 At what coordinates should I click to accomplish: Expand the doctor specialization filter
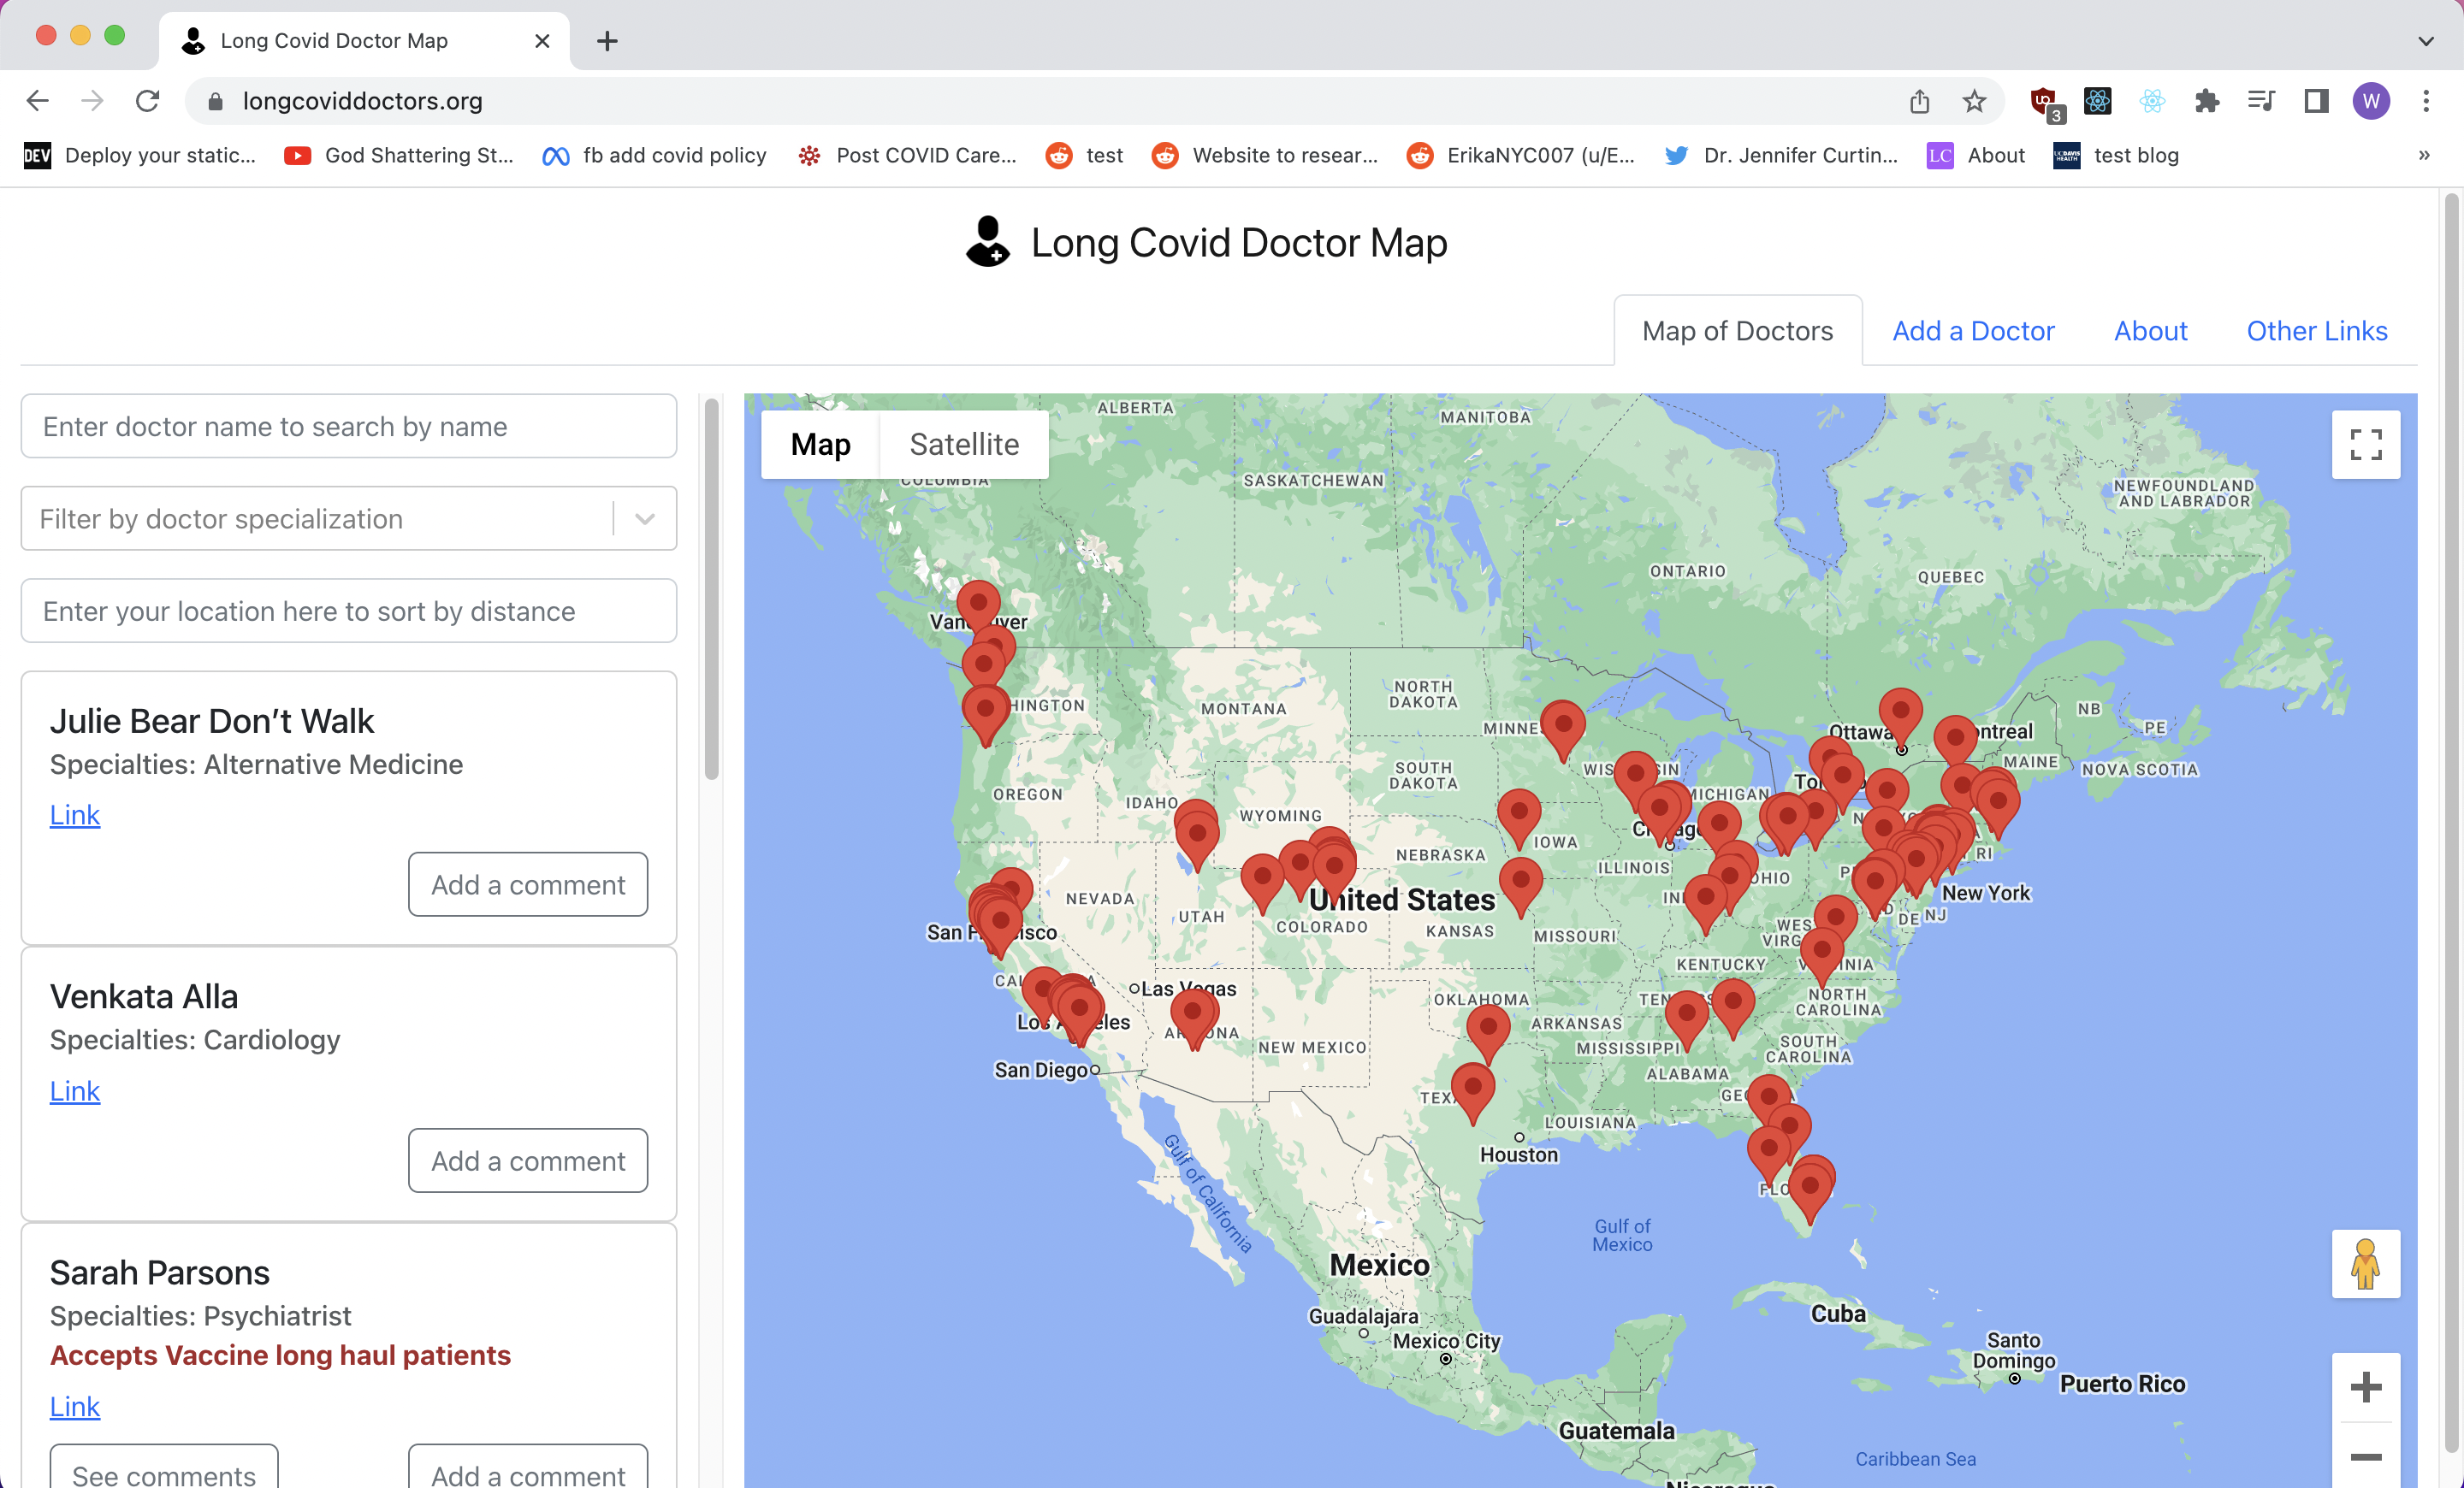click(645, 518)
